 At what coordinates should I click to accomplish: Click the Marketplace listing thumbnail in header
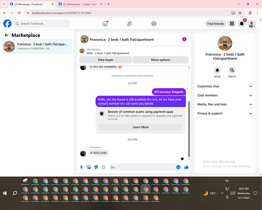click(82, 51)
